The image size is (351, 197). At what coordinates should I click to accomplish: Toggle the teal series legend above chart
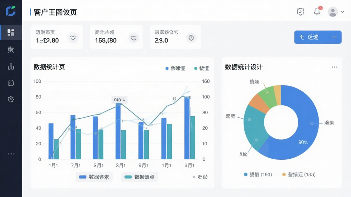tap(202, 68)
